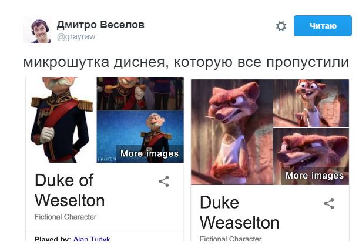Open the tweet settings gear icon
Screen dimensions: 359x245
281,26
